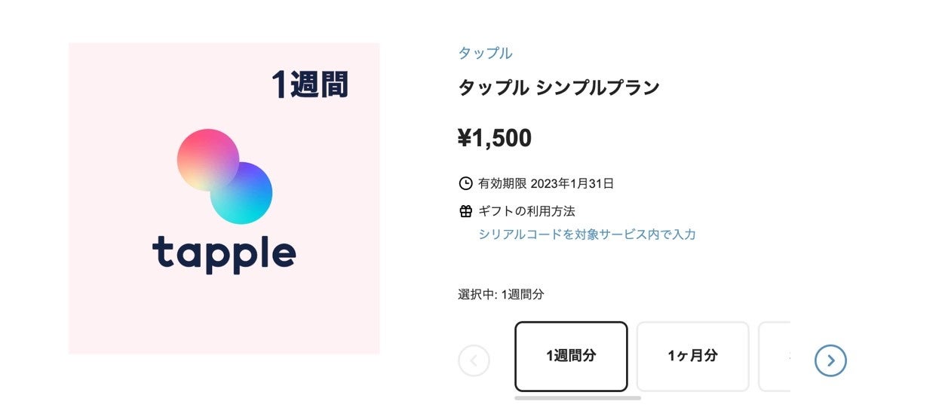Click the ギフトの利用方法 heading
The image size is (942, 417).
tap(526, 211)
